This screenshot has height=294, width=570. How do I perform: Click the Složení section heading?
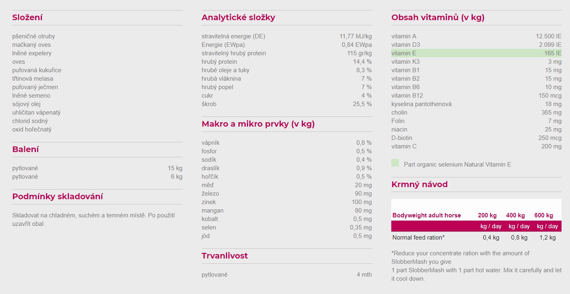point(27,17)
